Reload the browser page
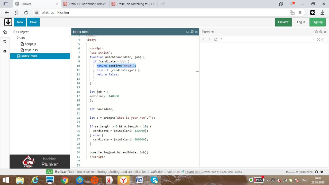Image resolution: width=329 pixels, height=185 pixels. (26, 12)
